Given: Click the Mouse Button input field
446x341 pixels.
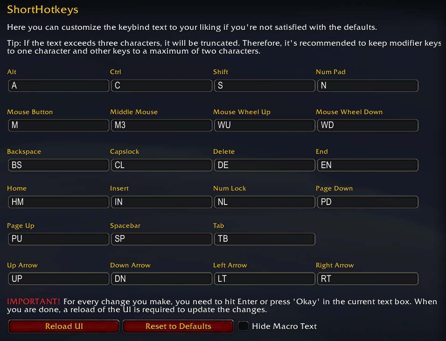Looking at the screenshot, I should coord(58,125).
